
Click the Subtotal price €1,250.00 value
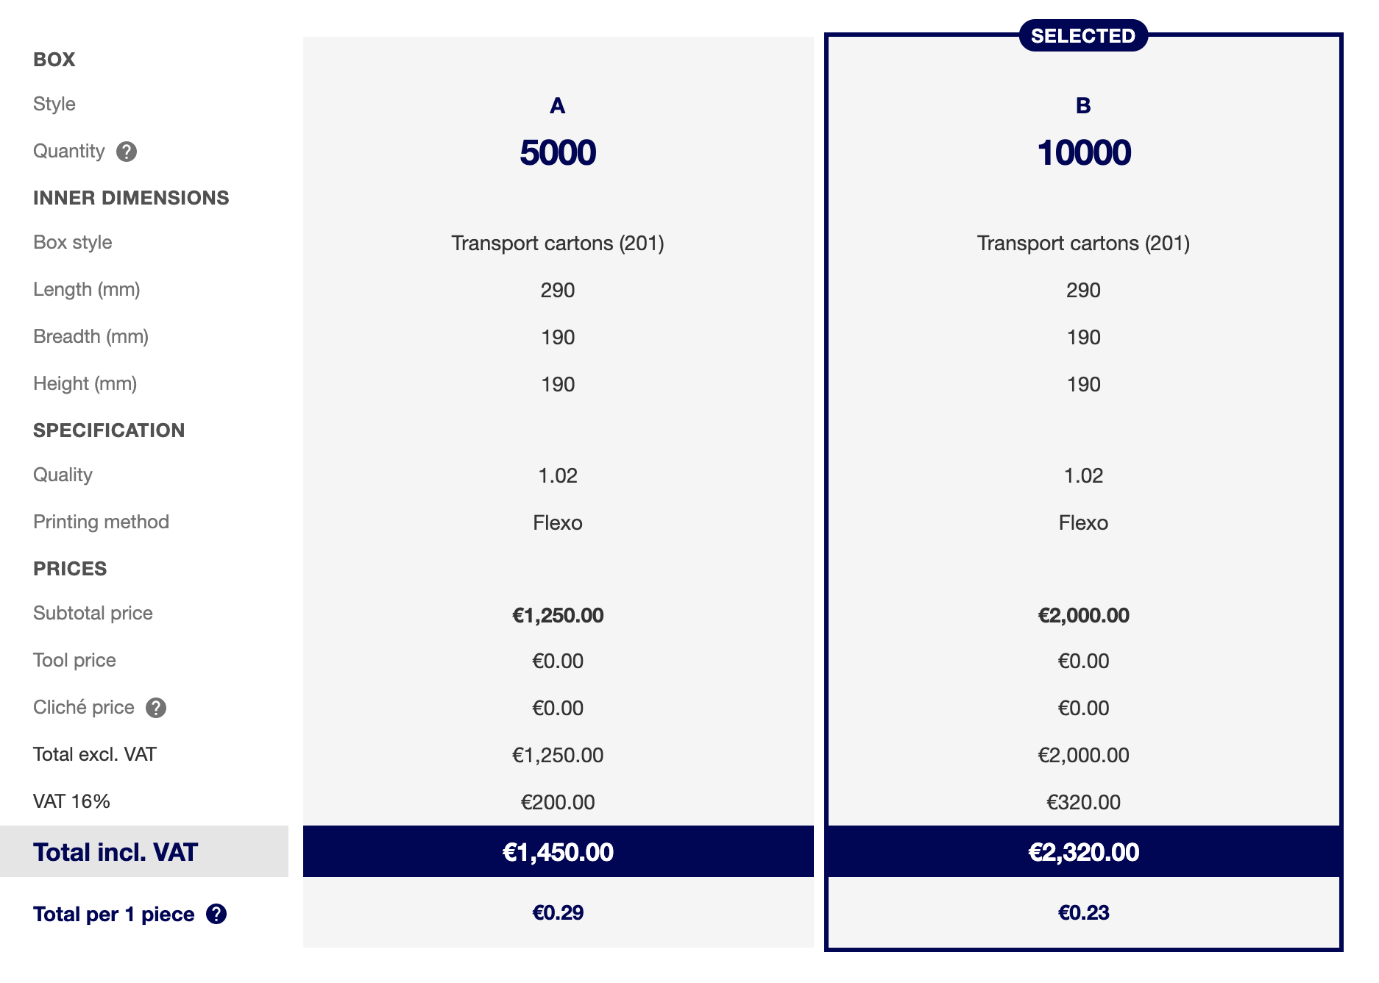[558, 615]
